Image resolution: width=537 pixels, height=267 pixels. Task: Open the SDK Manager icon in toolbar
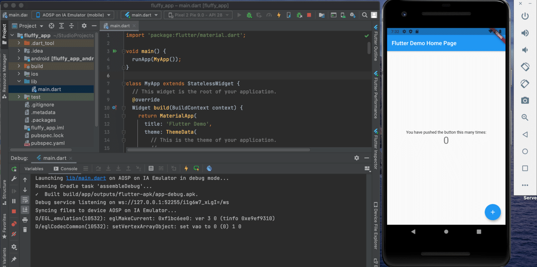[x=353, y=15]
